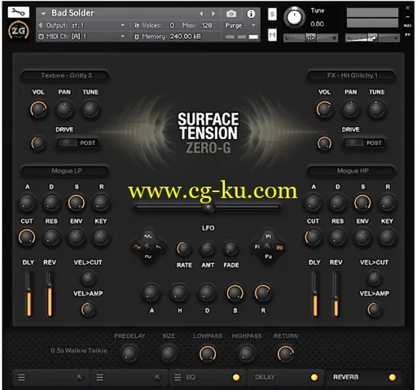
Task: Switch to the REVERB tab
Action: (x=364, y=377)
